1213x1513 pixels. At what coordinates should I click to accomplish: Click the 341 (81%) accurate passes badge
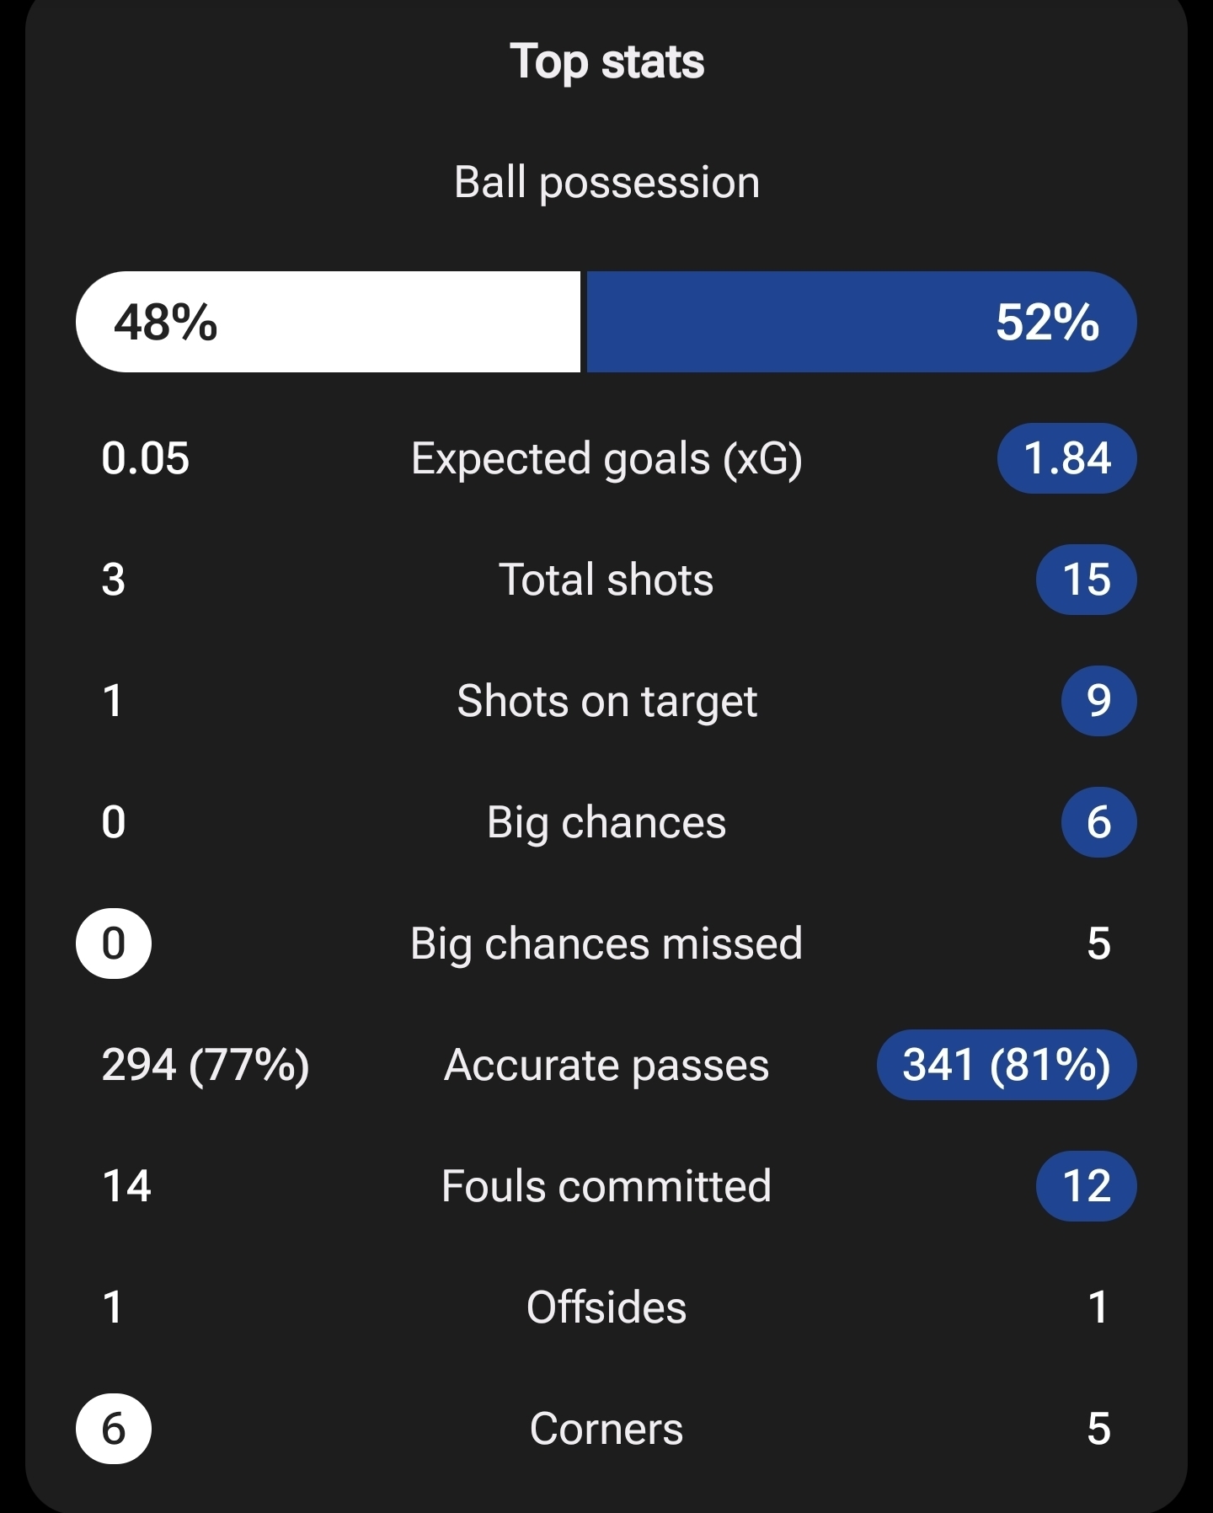[x=1007, y=1065]
